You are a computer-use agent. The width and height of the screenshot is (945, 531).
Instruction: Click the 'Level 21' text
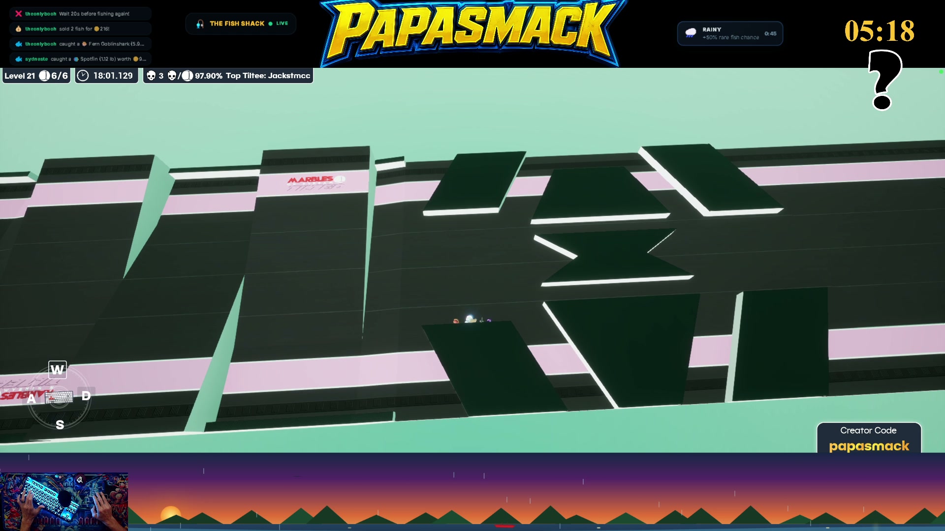click(20, 76)
